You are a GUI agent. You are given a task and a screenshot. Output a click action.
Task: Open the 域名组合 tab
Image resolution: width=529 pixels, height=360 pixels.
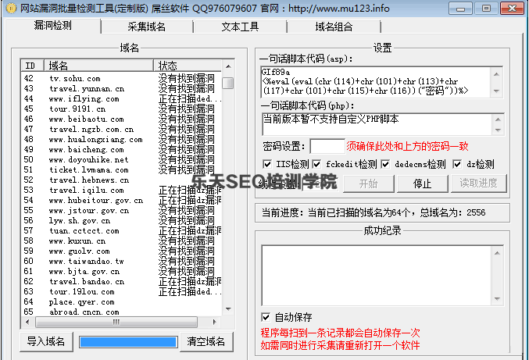pyautogui.click(x=334, y=27)
